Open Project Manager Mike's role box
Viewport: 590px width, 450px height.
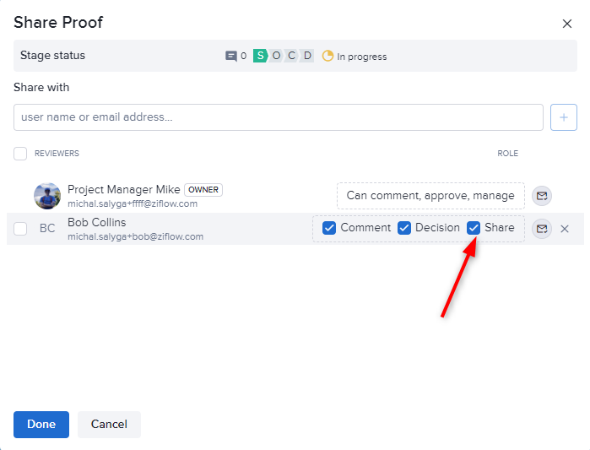coord(430,196)
